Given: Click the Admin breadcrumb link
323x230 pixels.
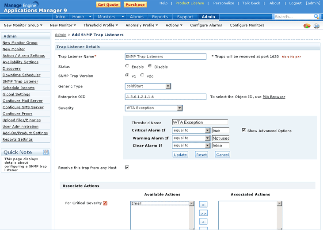Looking at the screenshot, I should click(x=61, y=34).
